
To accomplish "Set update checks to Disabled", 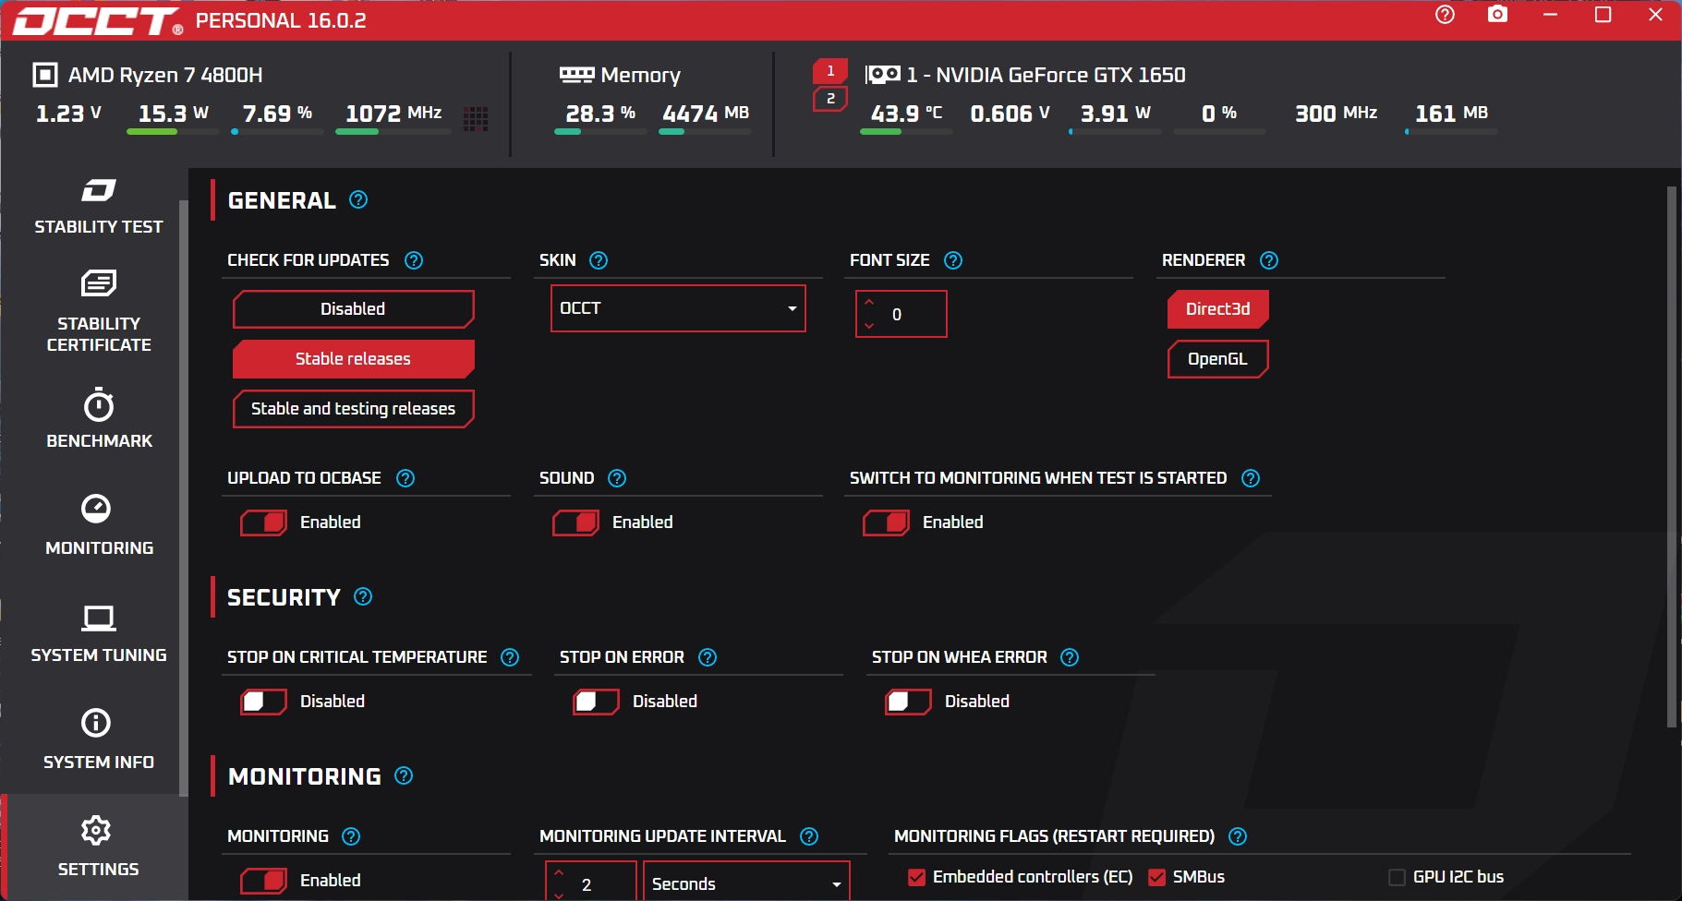I will pyautogui.click(x=353, y=309).
